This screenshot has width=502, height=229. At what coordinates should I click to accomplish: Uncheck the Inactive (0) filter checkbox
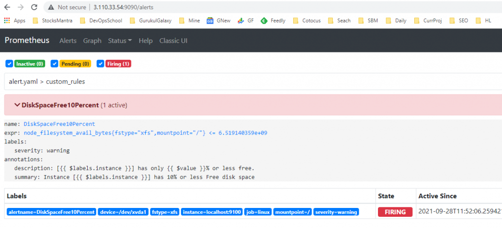[9, 64]
